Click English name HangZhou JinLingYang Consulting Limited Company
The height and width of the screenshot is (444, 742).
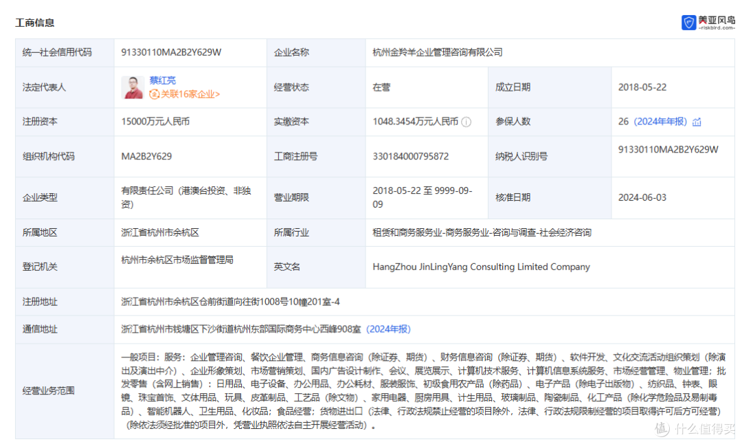point(481,267)
